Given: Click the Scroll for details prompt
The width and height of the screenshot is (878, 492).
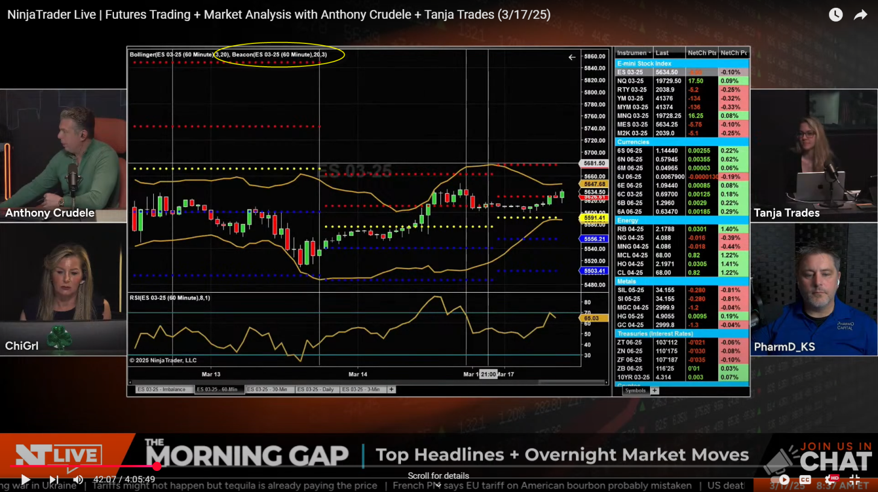Looking at the screenshot, I should 438,476.
